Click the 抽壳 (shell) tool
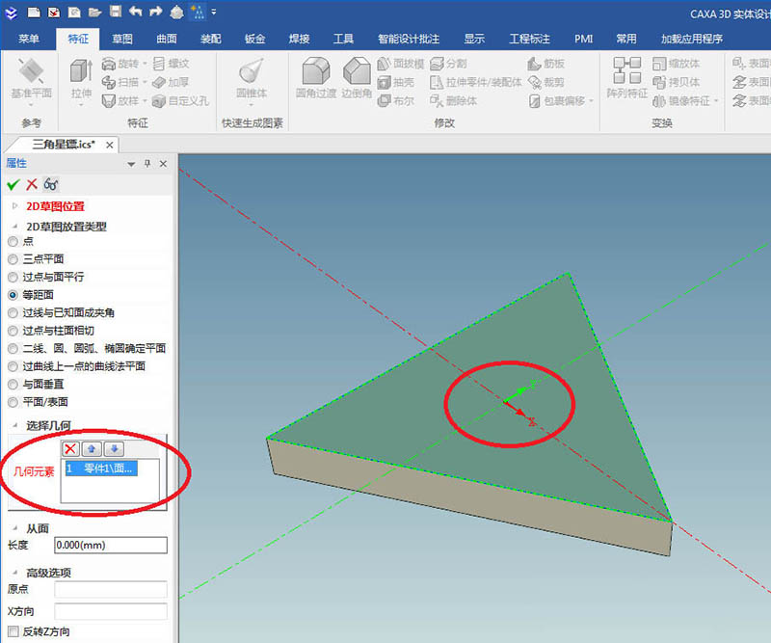Screen dimensions: 771x643 (396, 82)
